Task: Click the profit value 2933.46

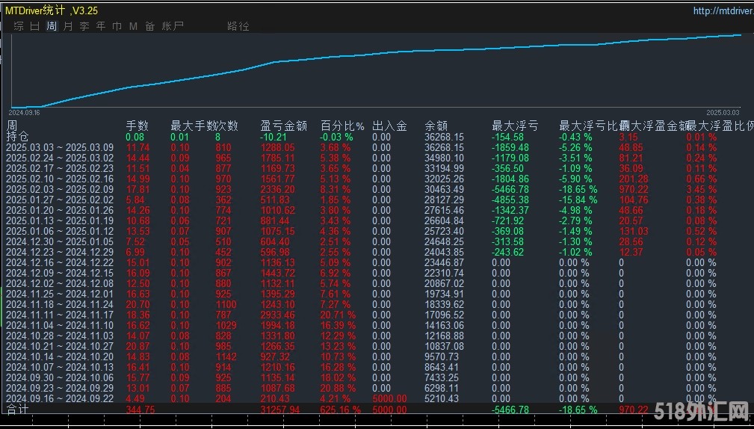Action: [276, 315]
